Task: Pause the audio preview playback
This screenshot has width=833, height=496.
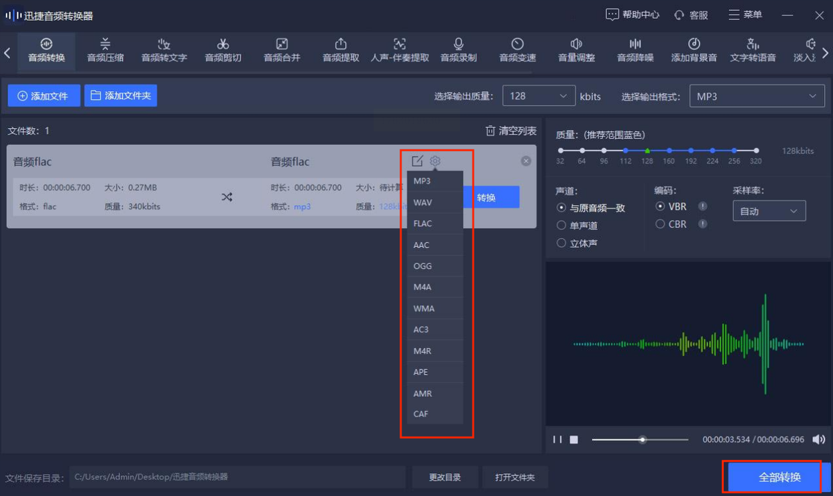Action: click(557, 440)
